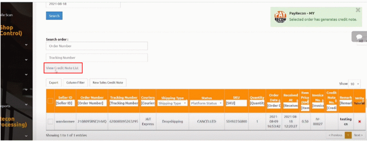This screenshot has height=141, width=367.
Task: Sort by the Seller ID column header
Action: [65, 98]
